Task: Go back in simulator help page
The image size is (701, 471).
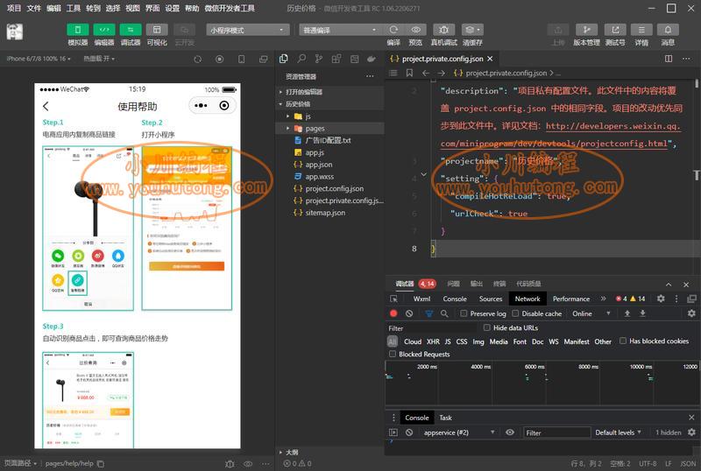Action: point(46,106)
